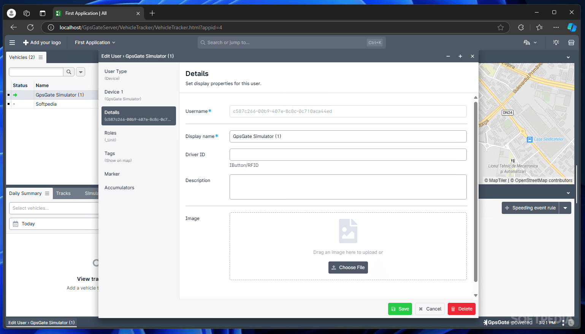
Task: Open Tags section in sidebar
Action: tap(139, 157)
